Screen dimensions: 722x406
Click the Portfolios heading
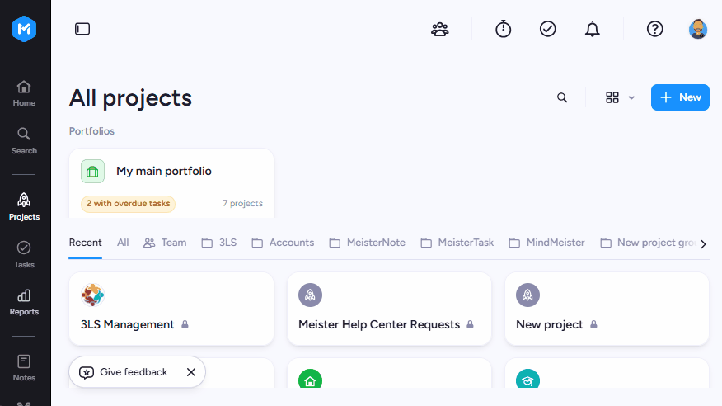[91, 131]
